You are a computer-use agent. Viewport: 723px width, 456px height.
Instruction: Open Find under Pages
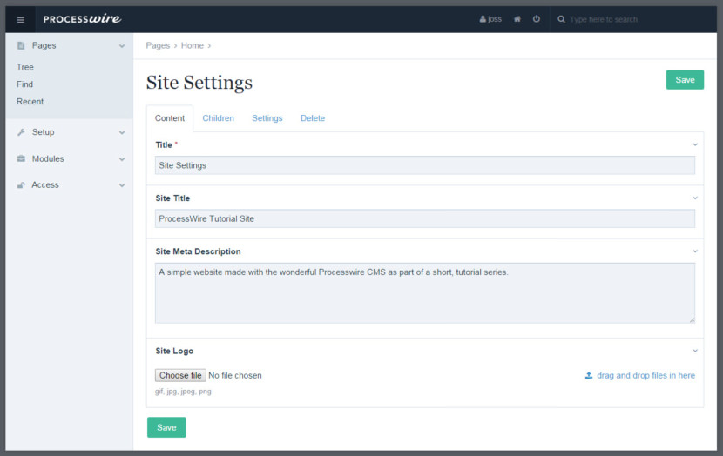(x=24, y=84)
